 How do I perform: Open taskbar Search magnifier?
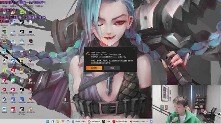53,121
